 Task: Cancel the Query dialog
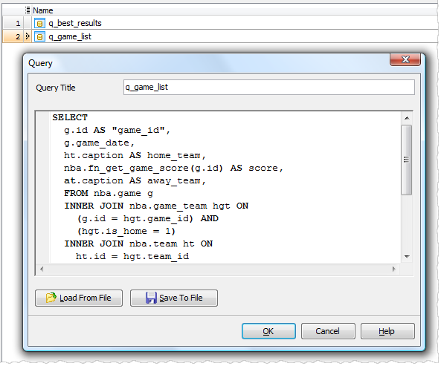328,331
